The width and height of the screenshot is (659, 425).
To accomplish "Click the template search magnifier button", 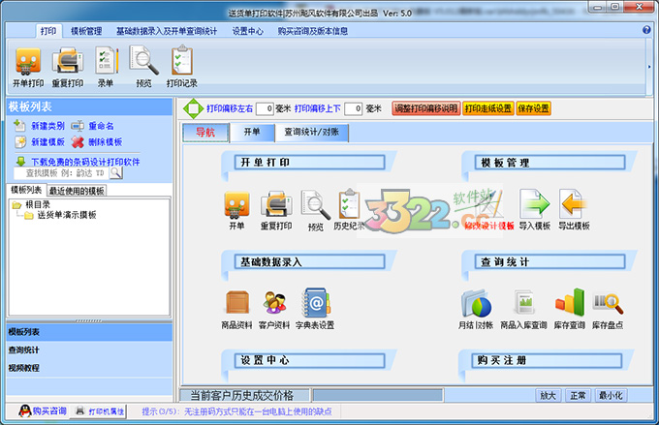I will (115, 172).
